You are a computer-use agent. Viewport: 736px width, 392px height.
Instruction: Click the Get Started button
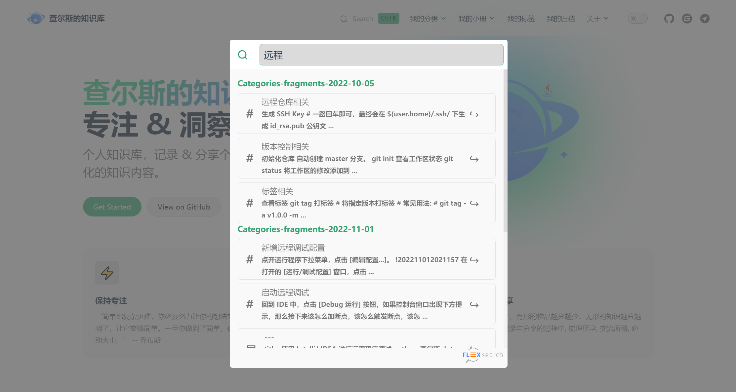click(112, 207)
